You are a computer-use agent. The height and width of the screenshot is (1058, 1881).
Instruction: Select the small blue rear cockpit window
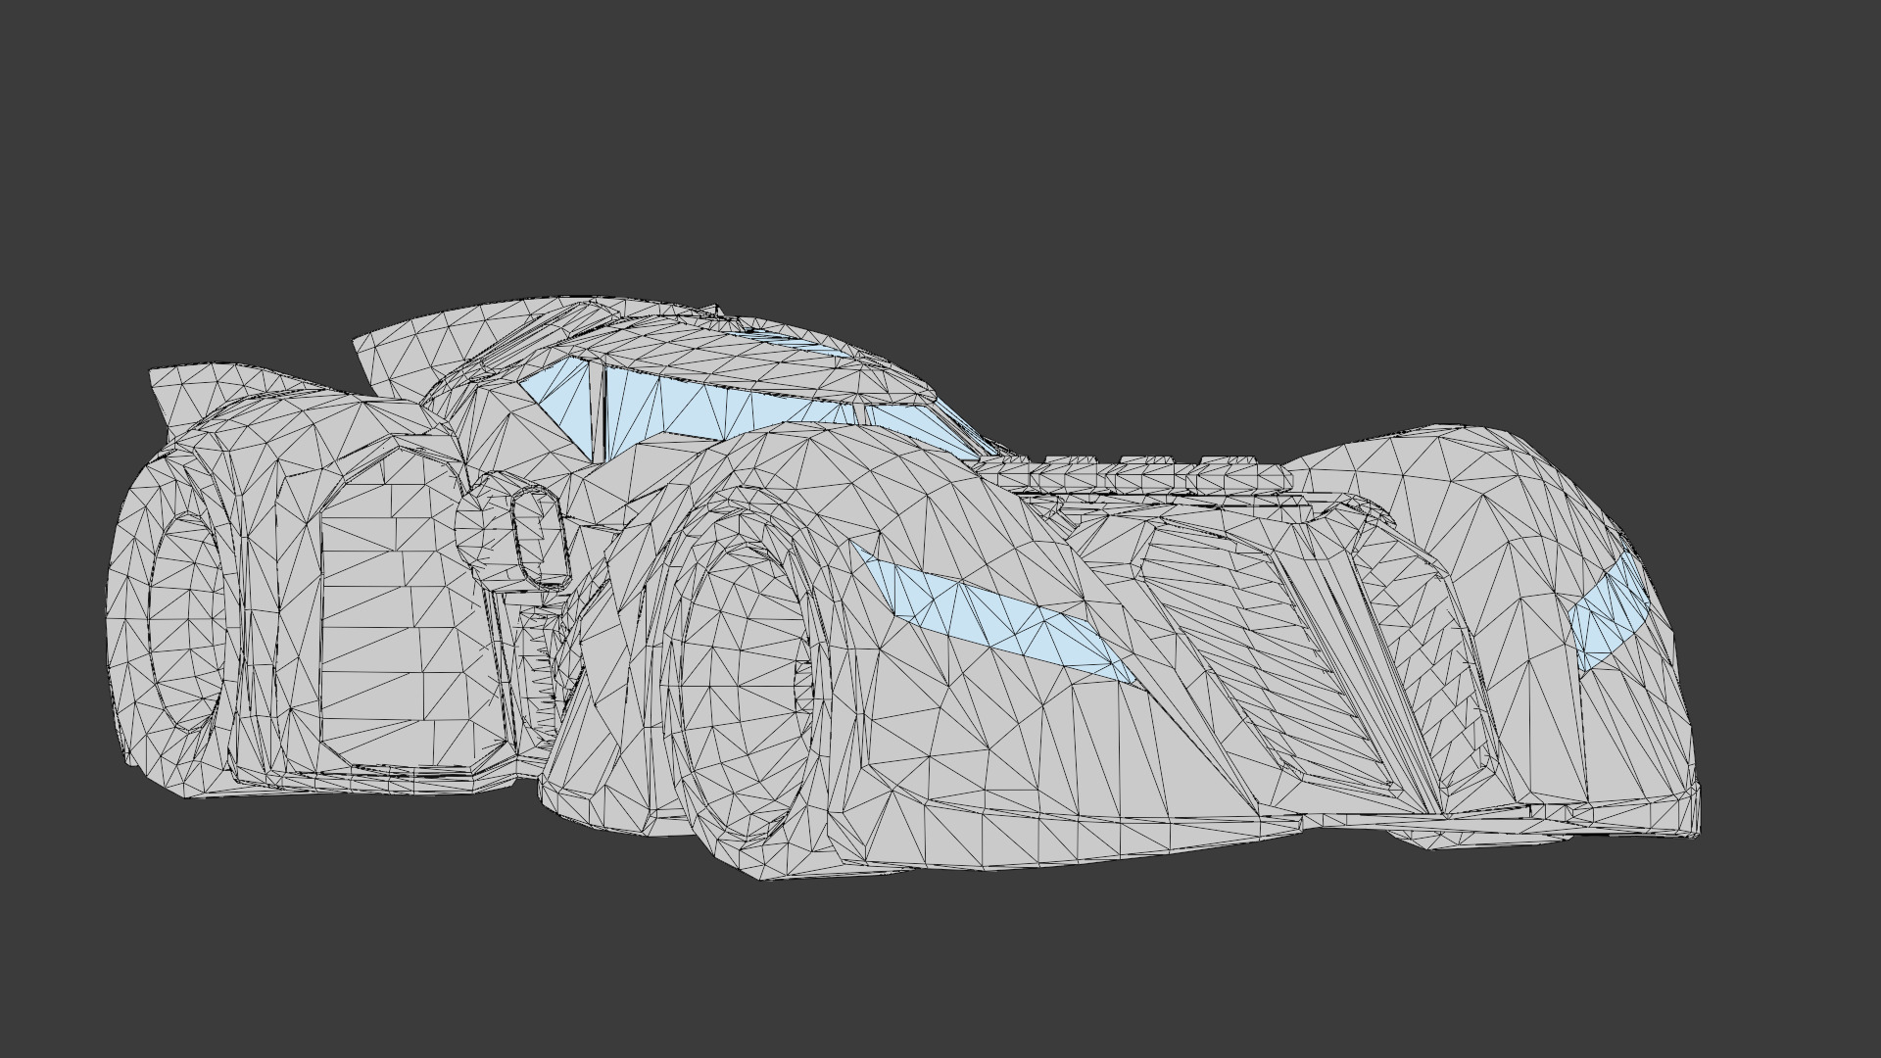point(564,402)
